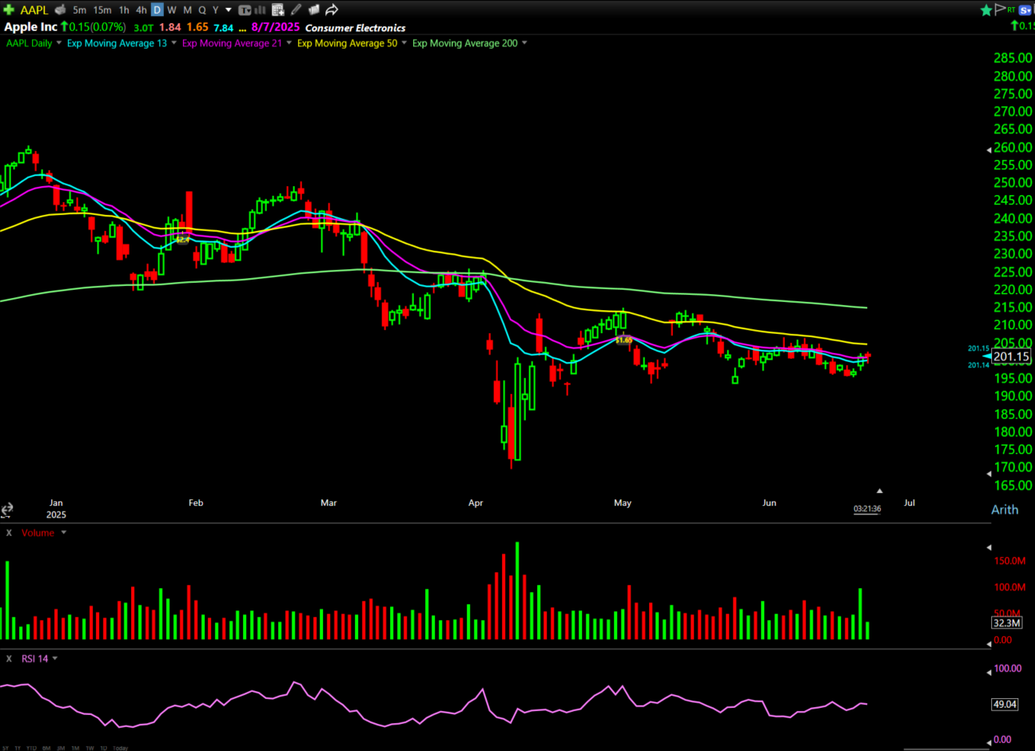Click the cyan 7.84 value

tap(224, 28)
